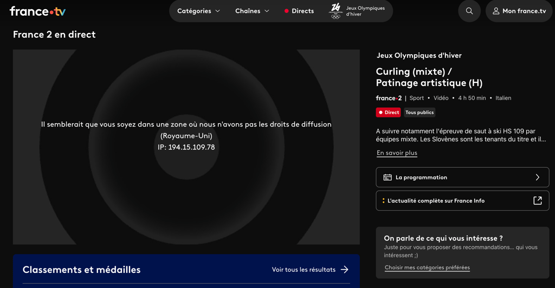The width and height of the screenshot is (555, 288).
Task: Click the Jeux Olympiques d'hiver program heading
Action: point(419,55)
